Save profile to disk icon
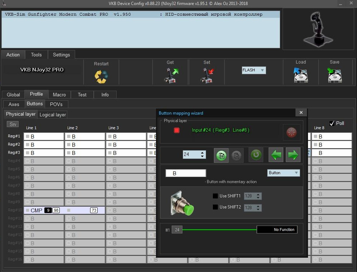Viewport: 357px width, 272px height. coord(335,75)
